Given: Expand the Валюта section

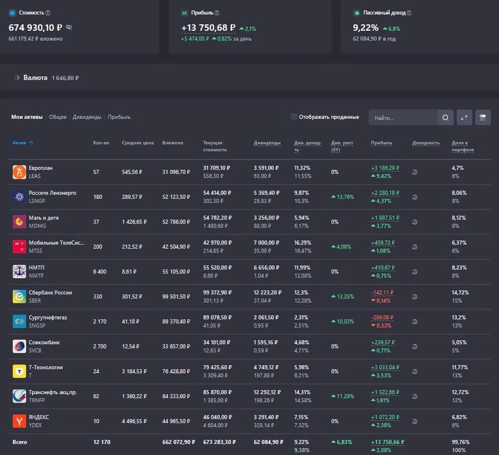Looking at the screenshot, I should coord(17,78).
